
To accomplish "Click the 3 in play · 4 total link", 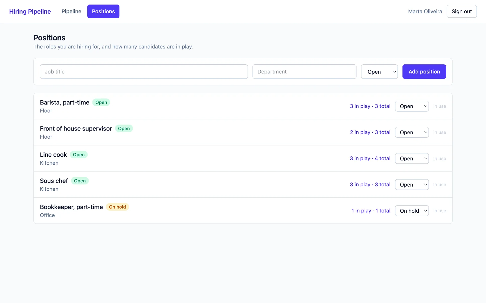I will click(370, 159).
